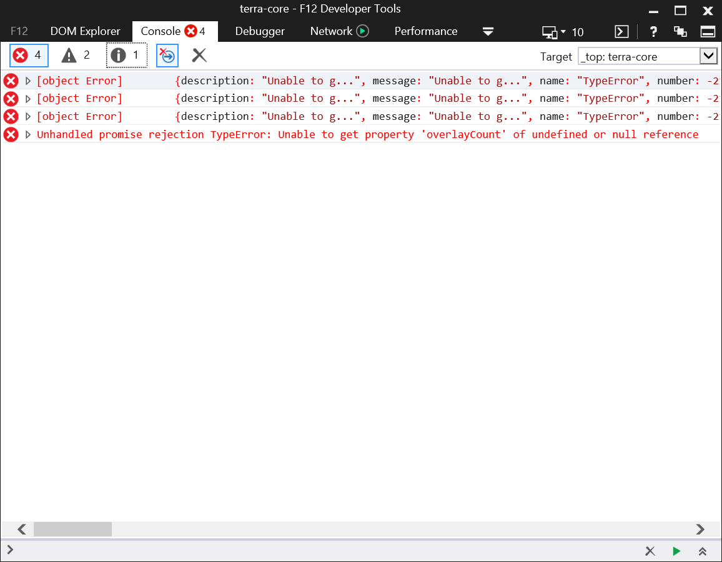Run the console input script

coord(676,551)
